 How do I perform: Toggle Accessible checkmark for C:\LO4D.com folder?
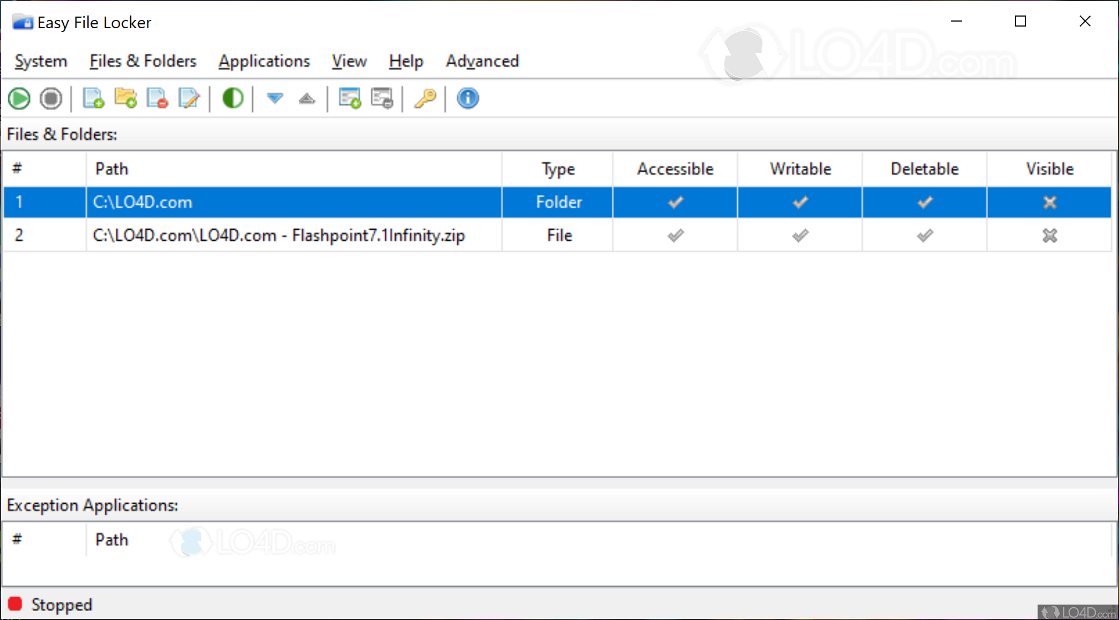[675, 203]
